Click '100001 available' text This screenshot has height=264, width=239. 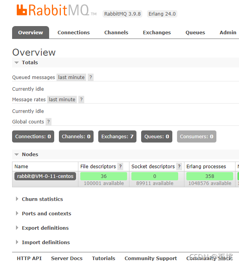click(x=104, y=183)
